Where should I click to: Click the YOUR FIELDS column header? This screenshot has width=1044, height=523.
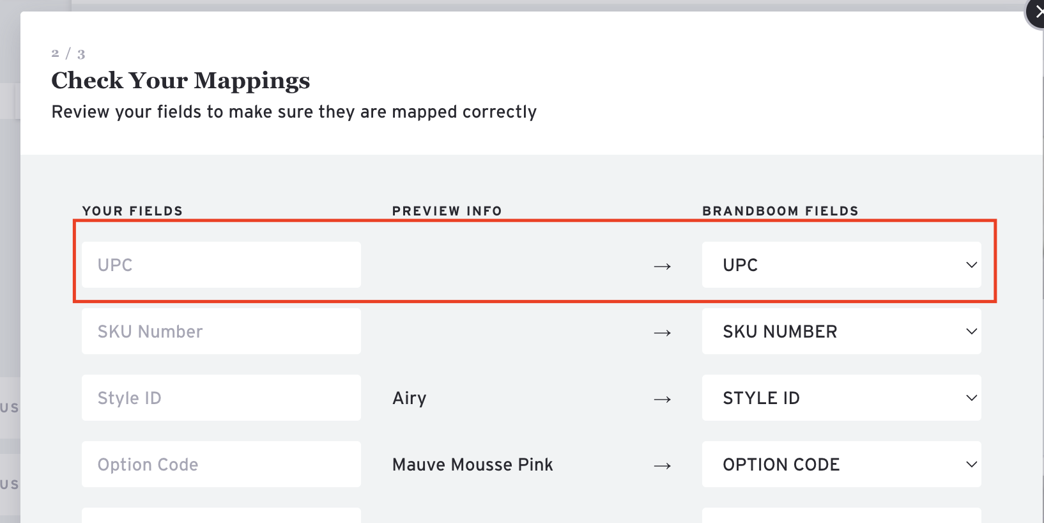pos(132,210)
